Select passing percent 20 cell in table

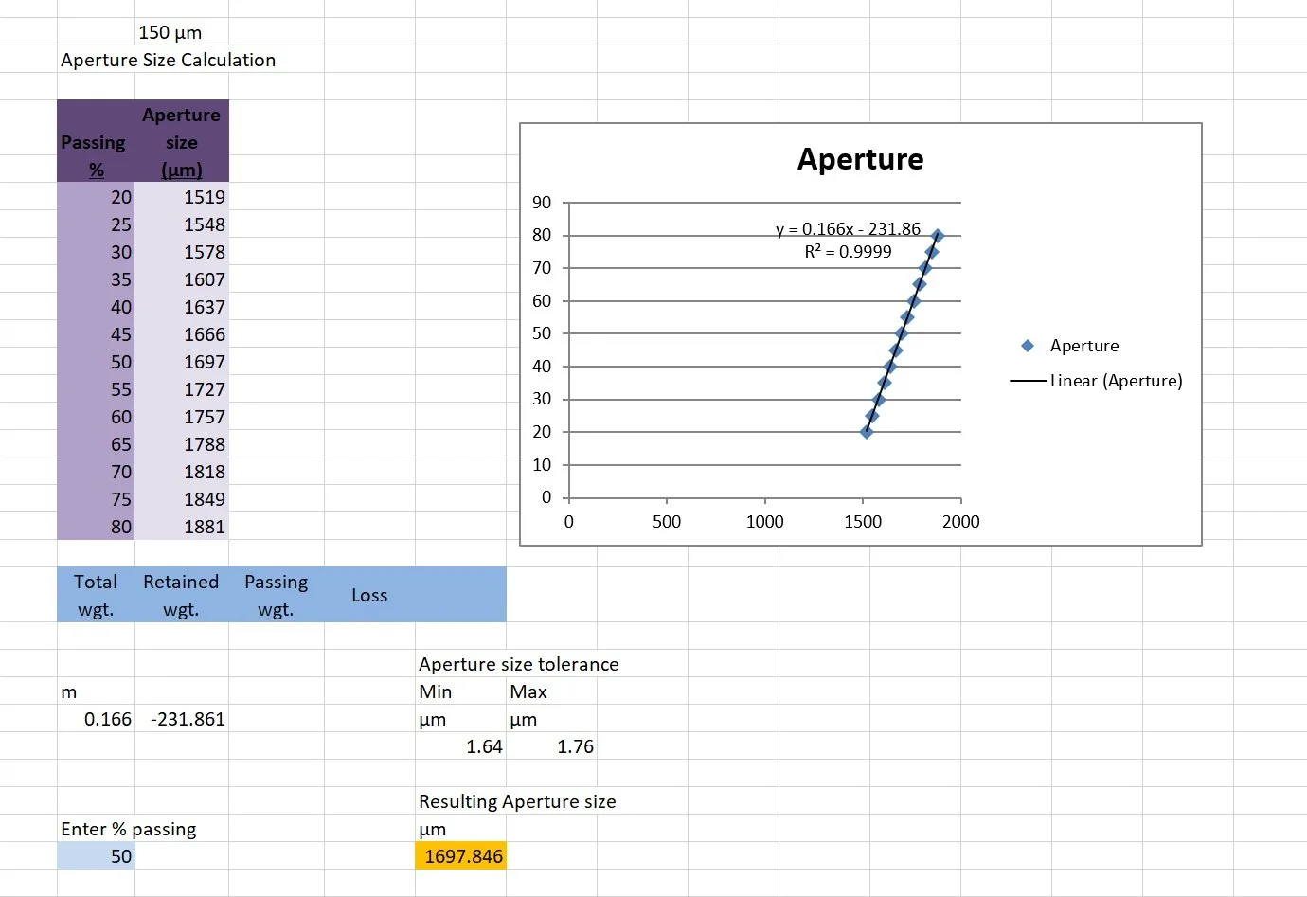[96, 197]
